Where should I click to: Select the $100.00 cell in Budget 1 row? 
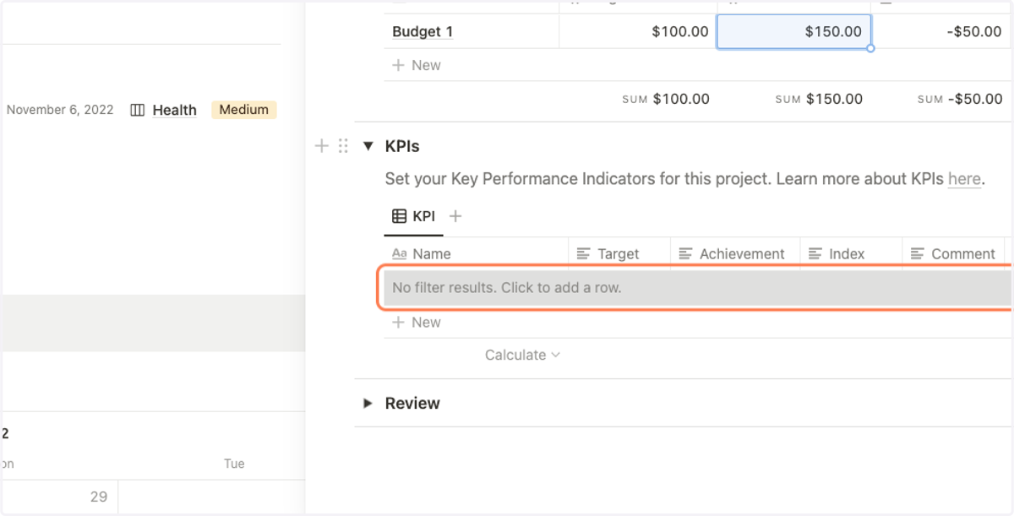(638, 32)
